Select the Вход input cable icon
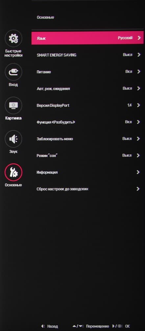The height and width of the screenshot is (331, 145). (13, 72)
